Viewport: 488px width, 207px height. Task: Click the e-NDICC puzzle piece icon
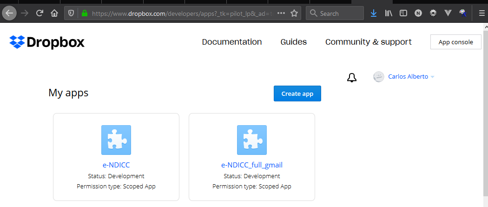click(116, 140)
